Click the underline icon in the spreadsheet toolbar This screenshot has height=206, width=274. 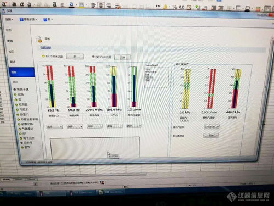[29, 4]
